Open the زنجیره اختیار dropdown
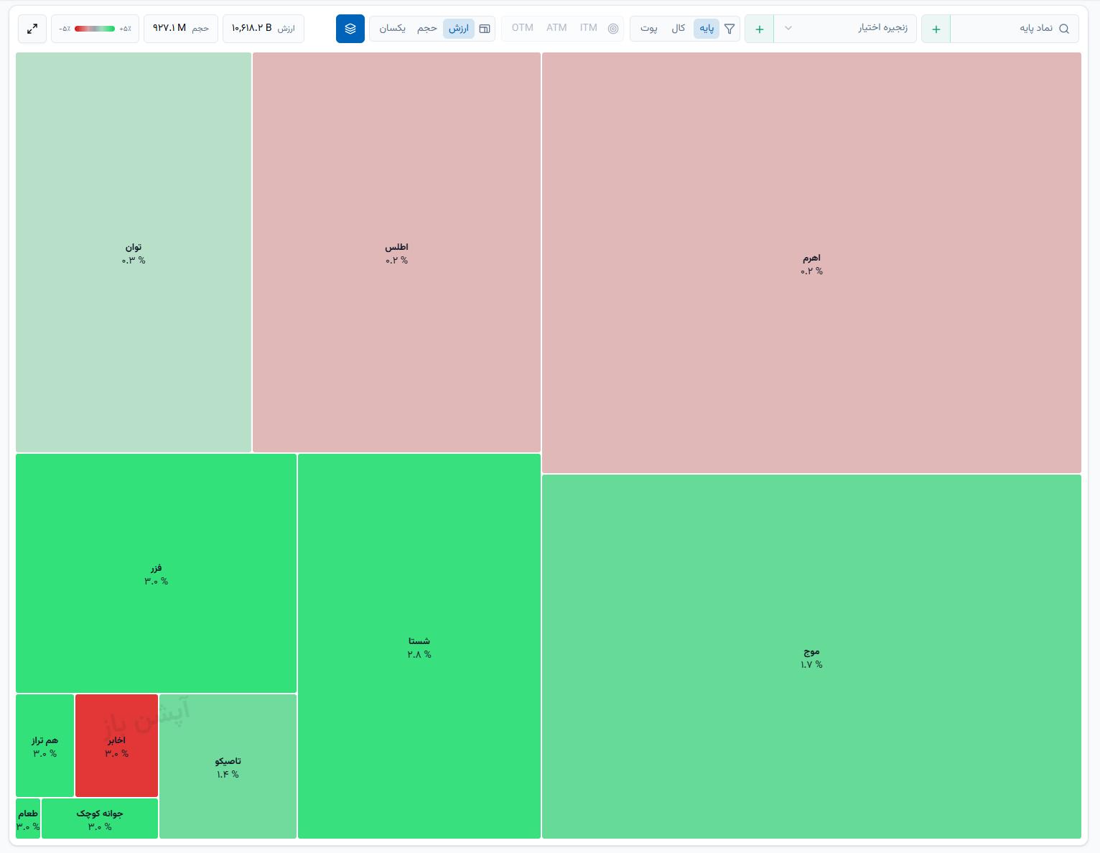This screenshot has height=853, width=1100. (845, 29)
